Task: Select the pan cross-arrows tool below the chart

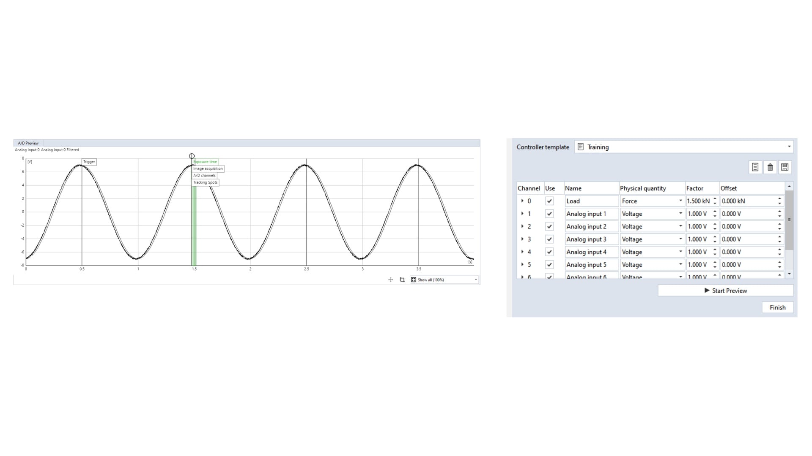Action: pos(391,280)
